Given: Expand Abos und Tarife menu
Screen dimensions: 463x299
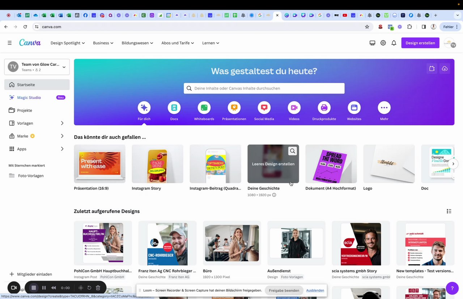Looking at the screenshot, I should pyautogui.click(x=178, y=43).
